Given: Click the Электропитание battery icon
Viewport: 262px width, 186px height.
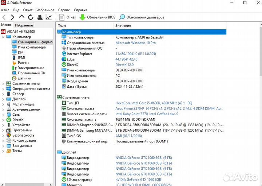Looking at the screenshot, I should click(x=14, y=68).
